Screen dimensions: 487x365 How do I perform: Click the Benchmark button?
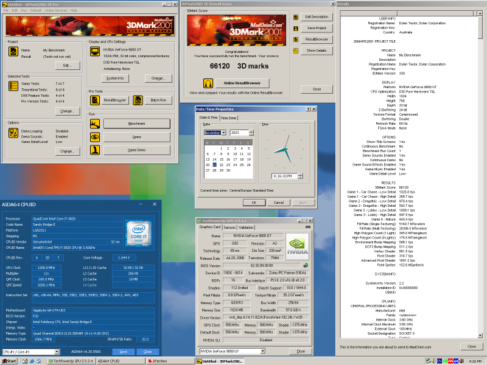[136, 123]
